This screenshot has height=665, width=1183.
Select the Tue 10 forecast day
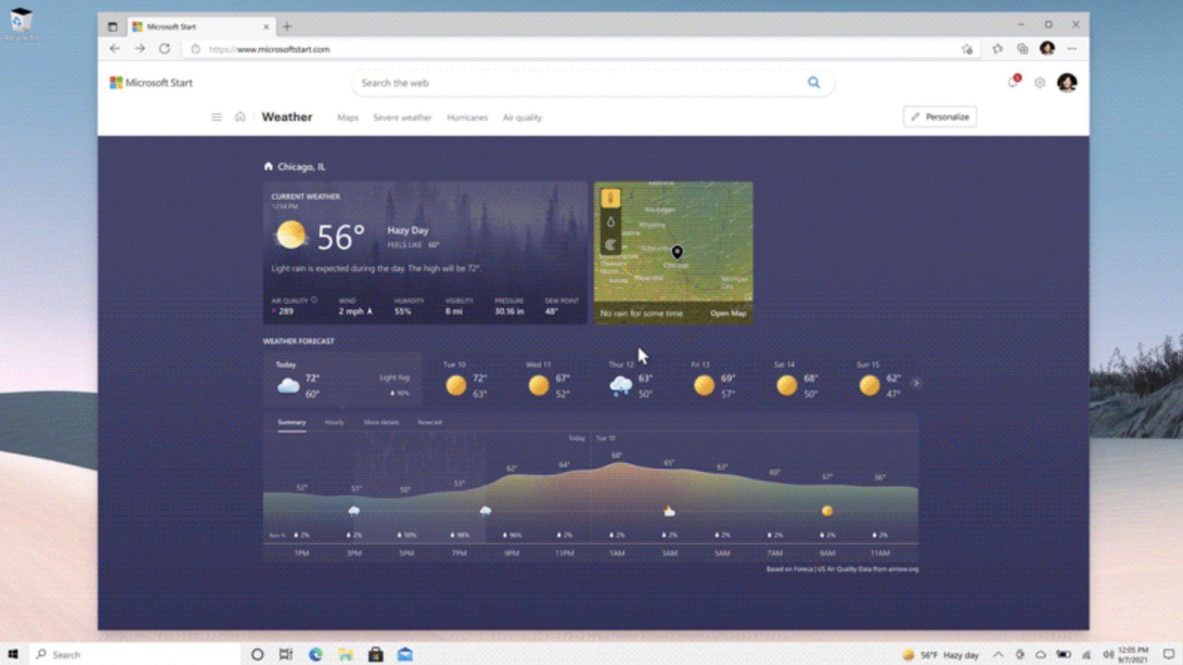click(467, 380)
